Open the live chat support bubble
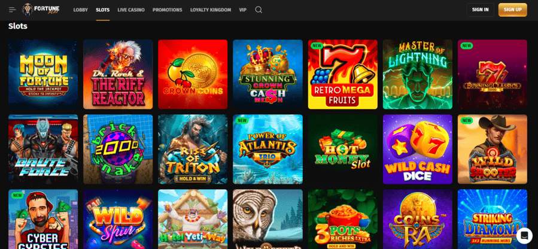This screenshot has width=538, height=249. click(524, 235)
